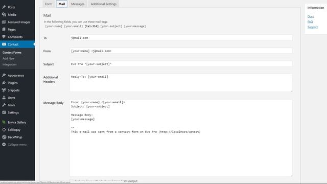
Task: Open Integration under Contact
Action: pos(9,64)
